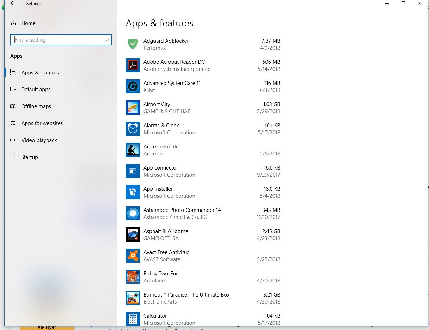Click the 1.03 GB size value
Viewport: 429px width, 330px height.
tap(271, 104)
